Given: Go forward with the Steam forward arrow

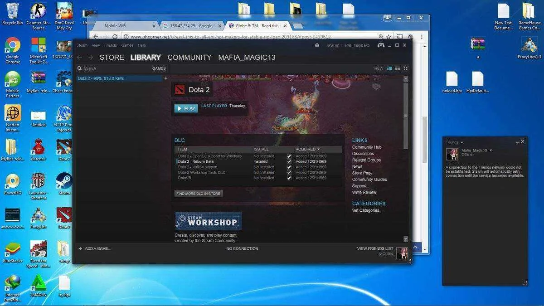Looking at the screenshot, I should click(x=91, y=57).
